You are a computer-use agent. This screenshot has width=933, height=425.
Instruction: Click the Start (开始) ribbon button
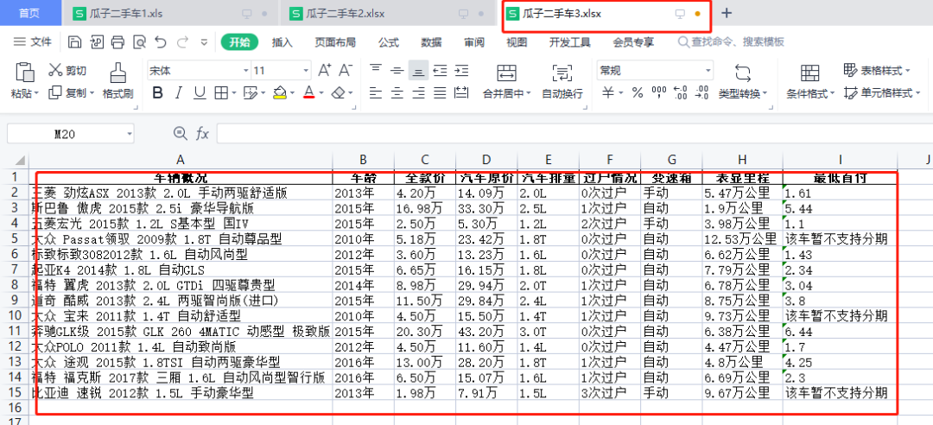click(240, 42)
